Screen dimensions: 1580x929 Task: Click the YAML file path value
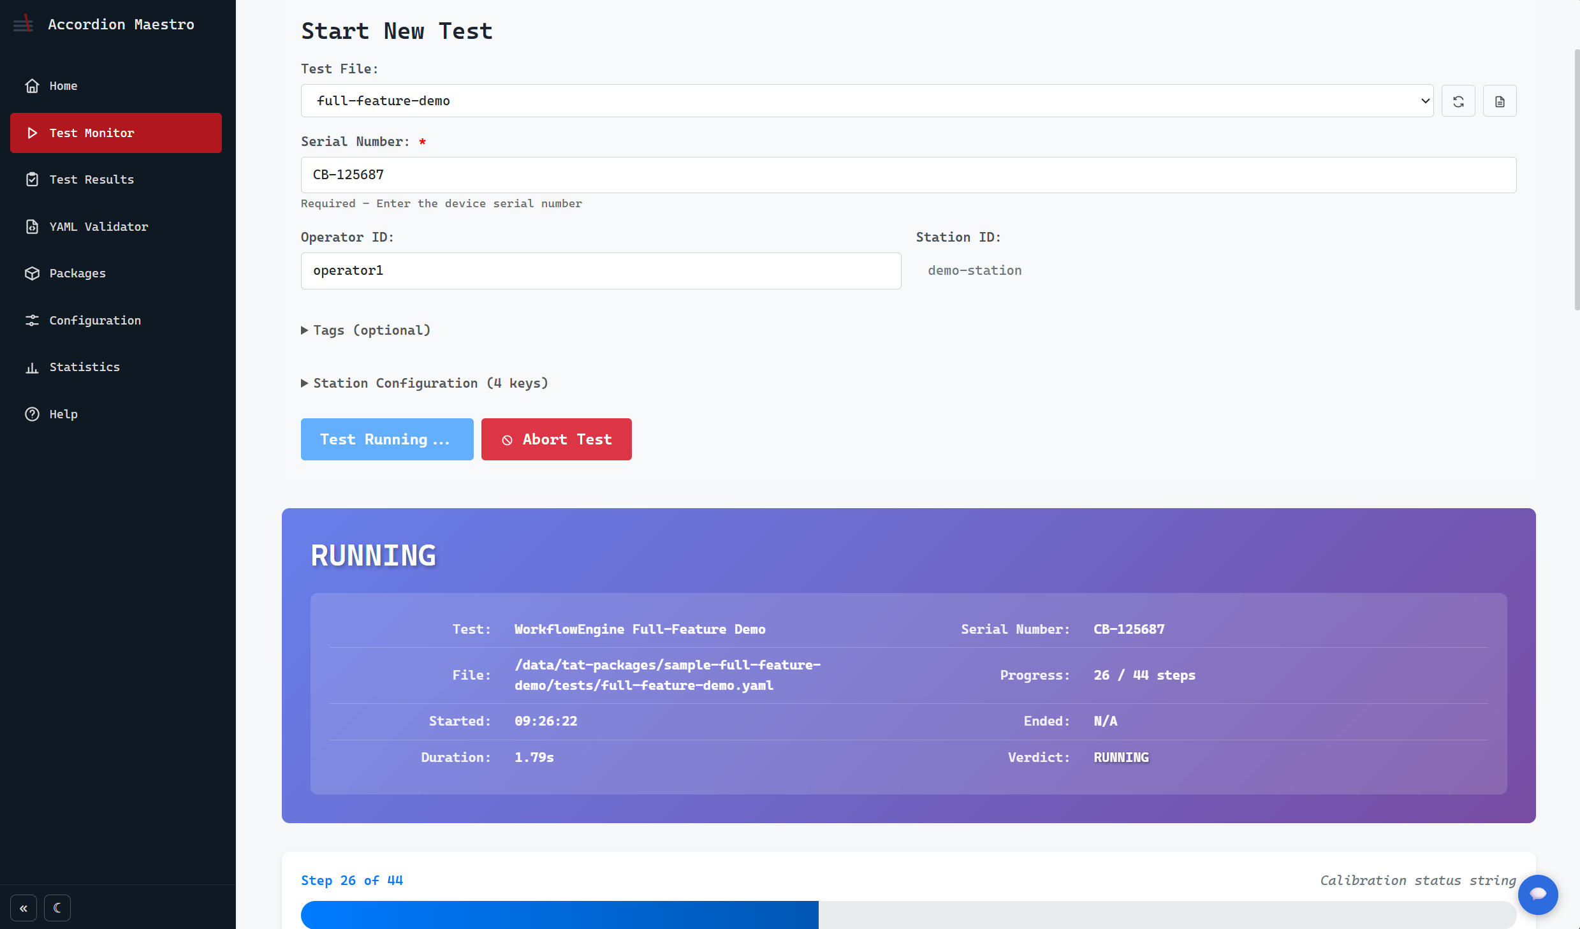pyautogui.click(x=668, y=675)
